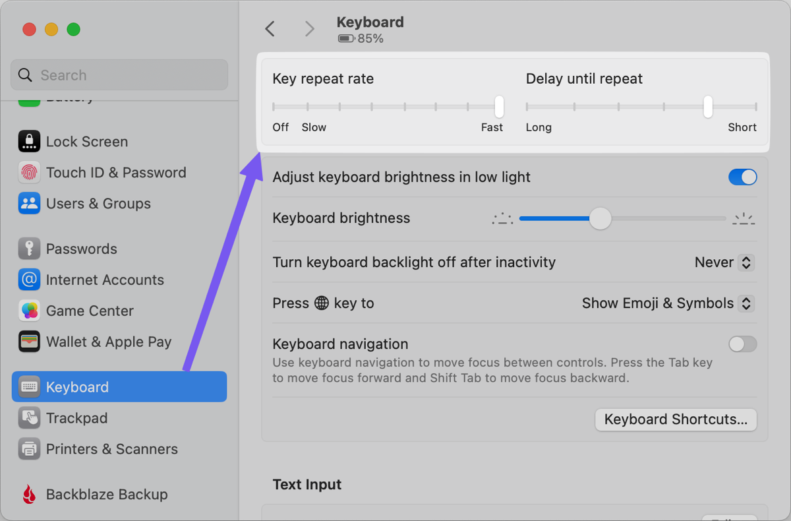Select Printers & Scanners in sidebar
The image size is (791, 521).
pos(111,449)
